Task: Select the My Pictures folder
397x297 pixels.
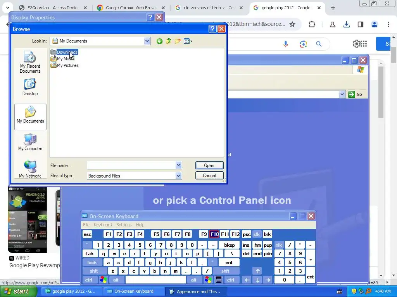Action: (x=65, y=65)
